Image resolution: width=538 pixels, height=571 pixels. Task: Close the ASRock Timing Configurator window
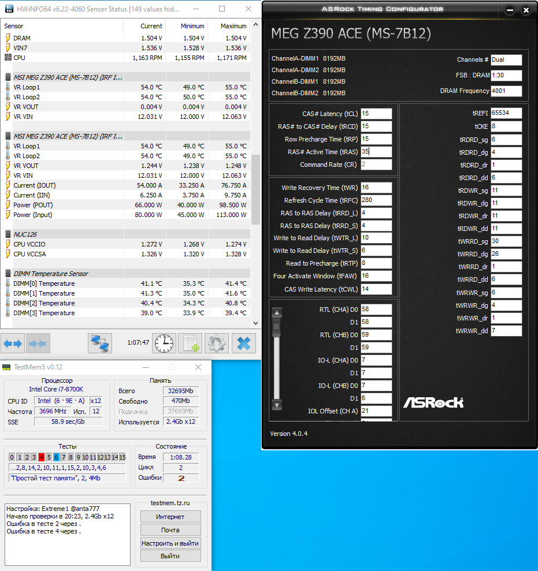pyautogui.click(x=526, y=10)
